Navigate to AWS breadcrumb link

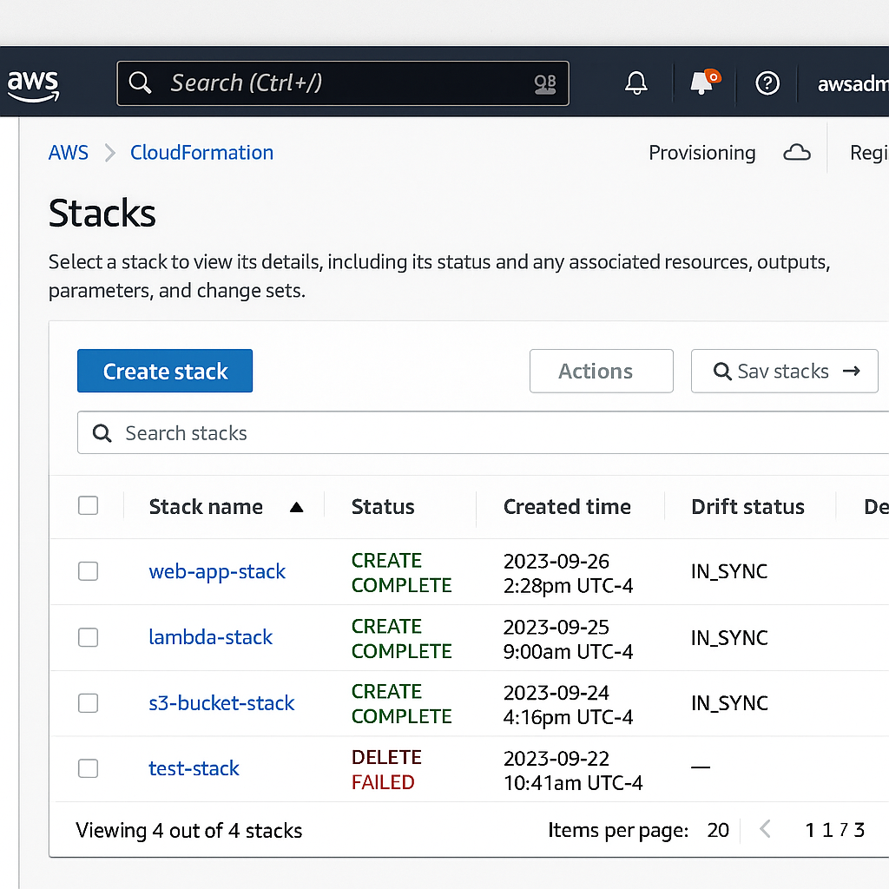coord(69,153)
